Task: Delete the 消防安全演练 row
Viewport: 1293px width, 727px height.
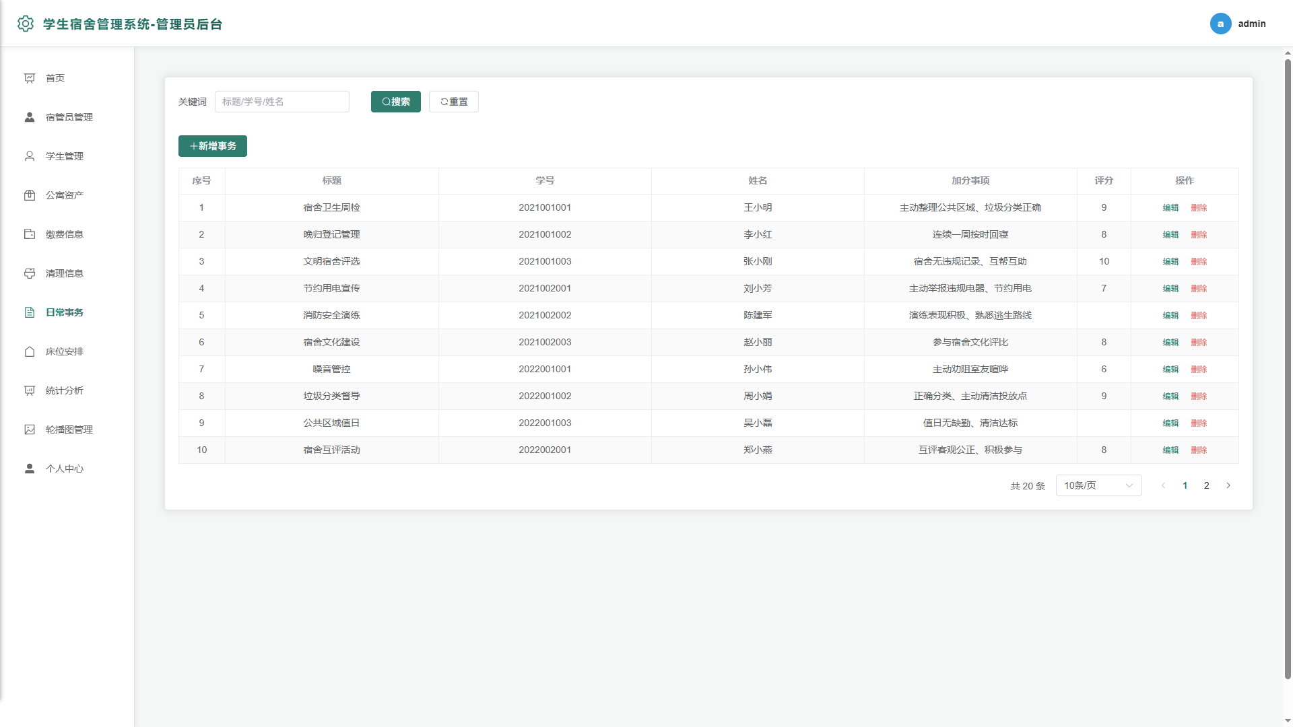Action: (x=1199, y=316)
